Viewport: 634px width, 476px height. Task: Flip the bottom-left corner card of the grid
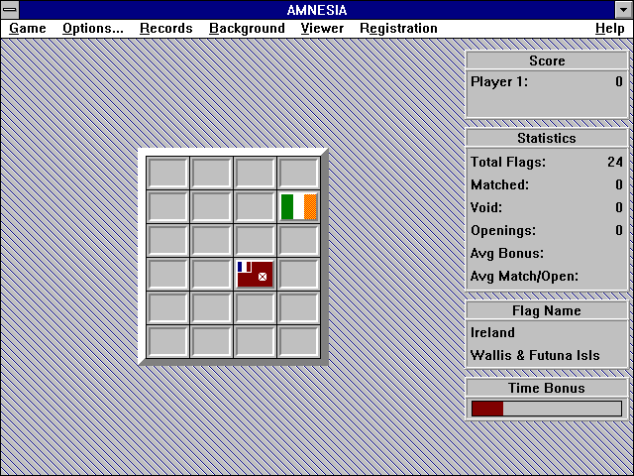point(167,341)
